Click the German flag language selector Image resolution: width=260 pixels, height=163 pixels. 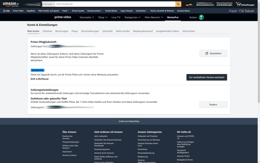pyautogui.click(x=189, y=5)
